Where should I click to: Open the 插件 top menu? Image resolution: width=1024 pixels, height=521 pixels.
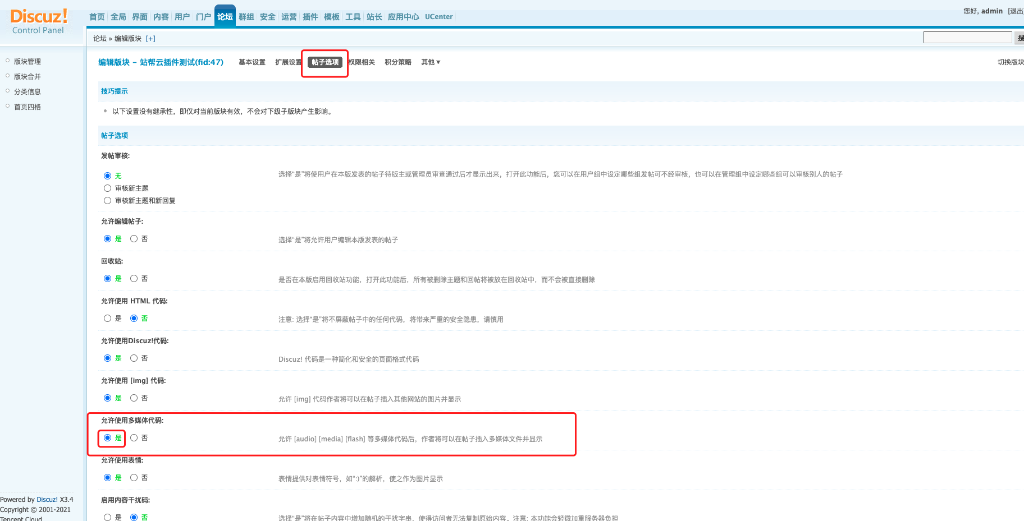[x=310, y=17]
